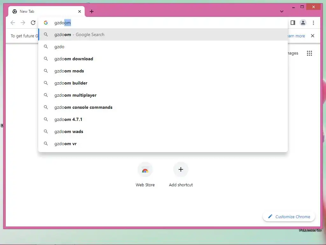Dismiss the info bar with the X
Image resolution: width=326 pixels, height=245 pixels.
tap(313, 36)
